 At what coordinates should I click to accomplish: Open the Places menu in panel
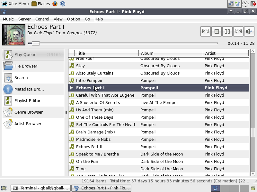[41, 4]
